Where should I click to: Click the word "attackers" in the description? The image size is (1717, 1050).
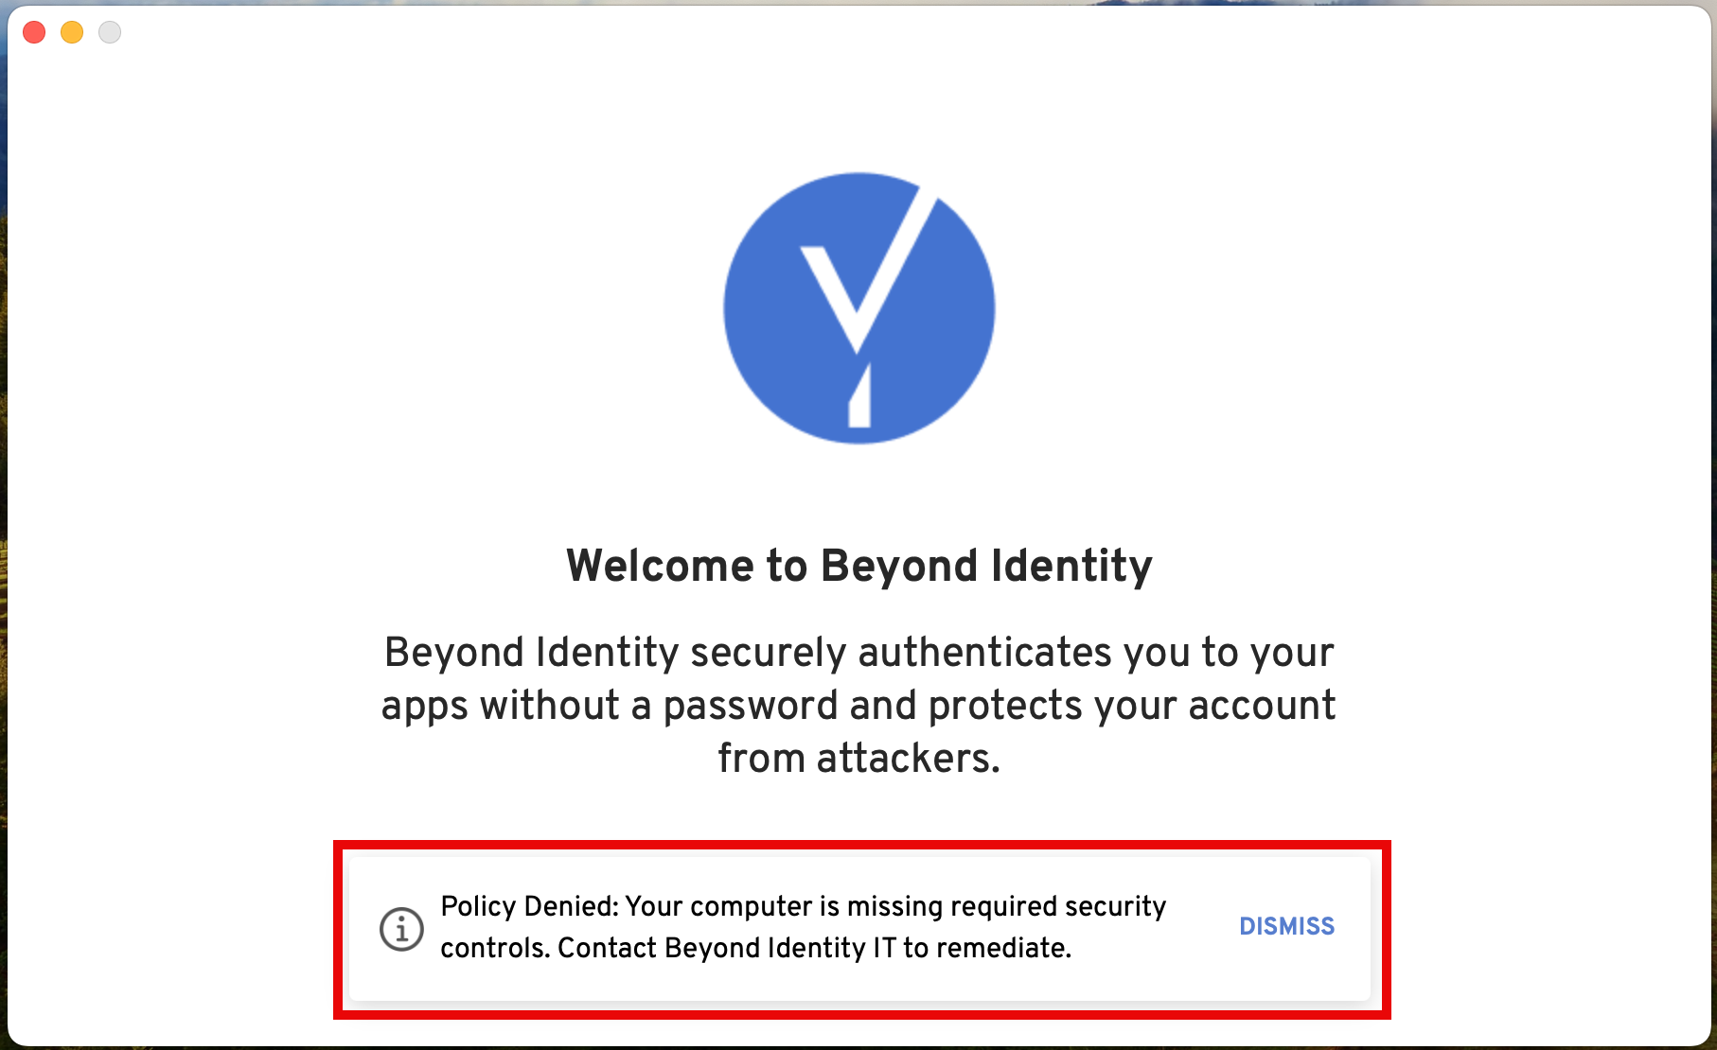(906, 759)
